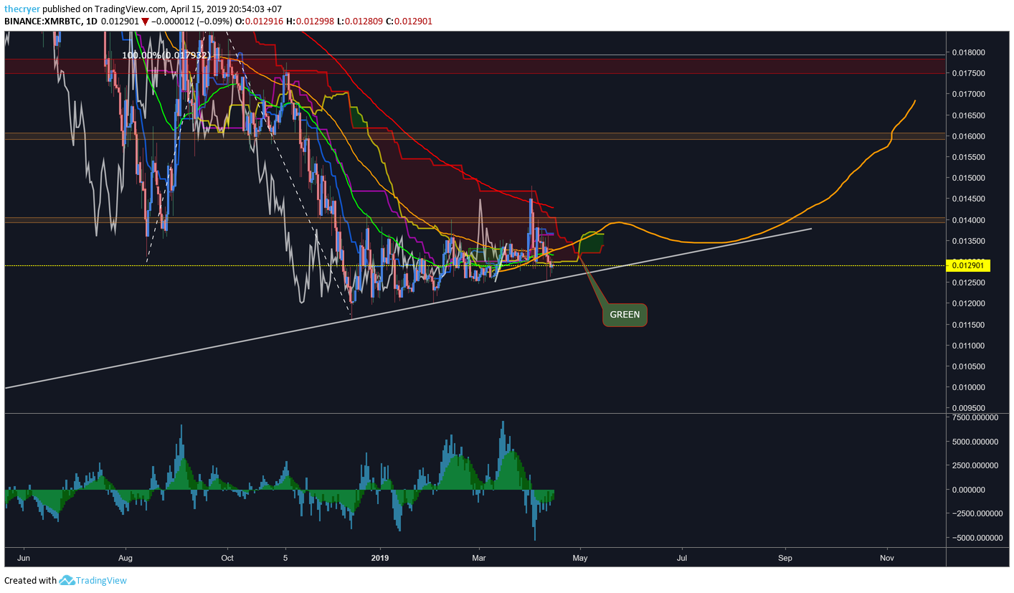Screen dimensions: 1014x593
Task: Click the C:0.012901 close value
Action: click(x=409, y=22)
